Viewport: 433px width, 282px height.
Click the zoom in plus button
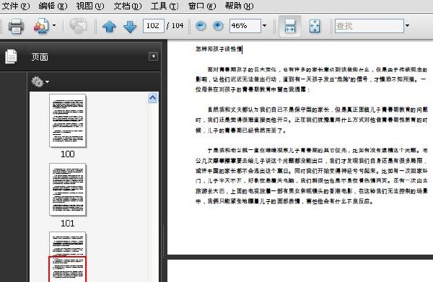pos(218,26)
